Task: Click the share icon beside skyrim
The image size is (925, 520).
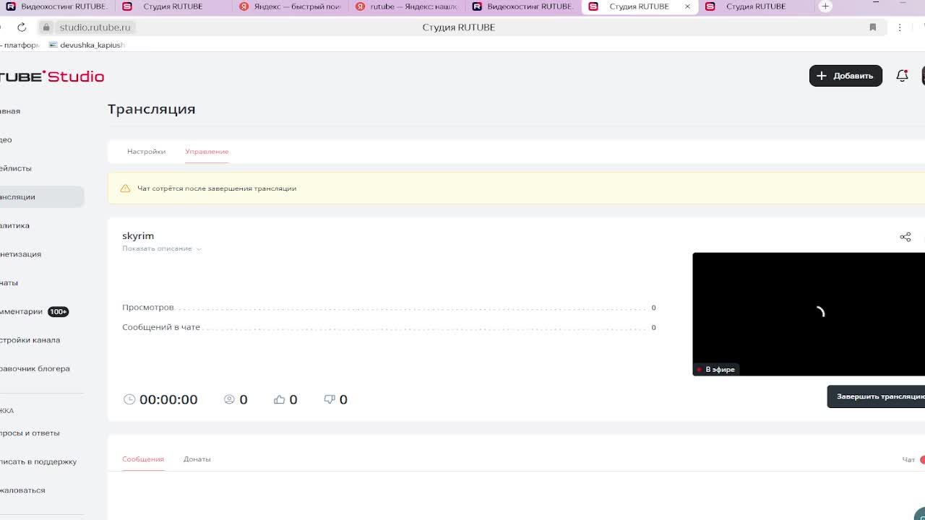Action: click(905, 237)
